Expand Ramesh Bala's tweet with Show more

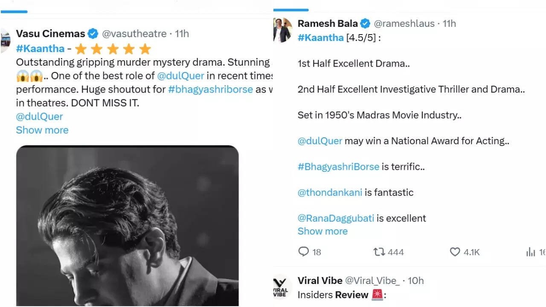[322, 231]
